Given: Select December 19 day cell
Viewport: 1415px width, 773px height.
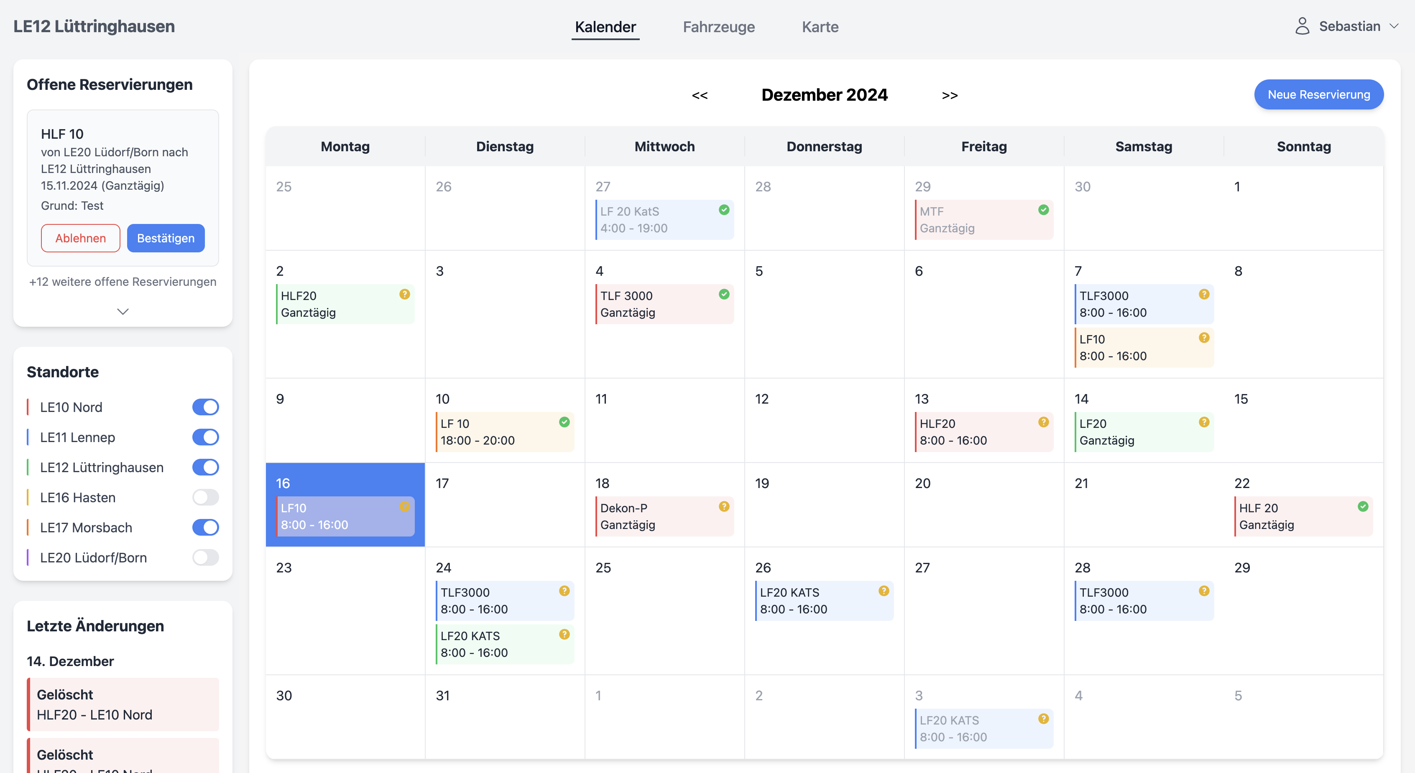Looking at the screenshot, I should [x=824, y=504].
